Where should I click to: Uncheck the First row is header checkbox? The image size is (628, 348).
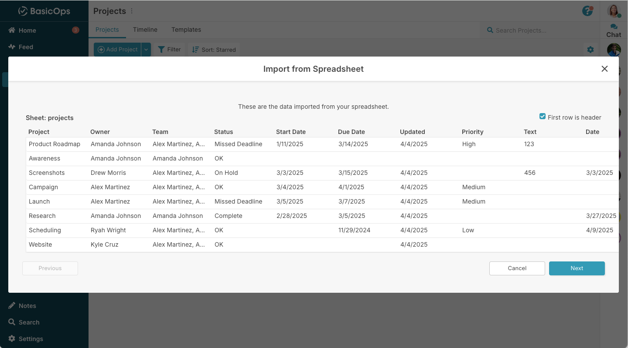[x=542, y=116]
